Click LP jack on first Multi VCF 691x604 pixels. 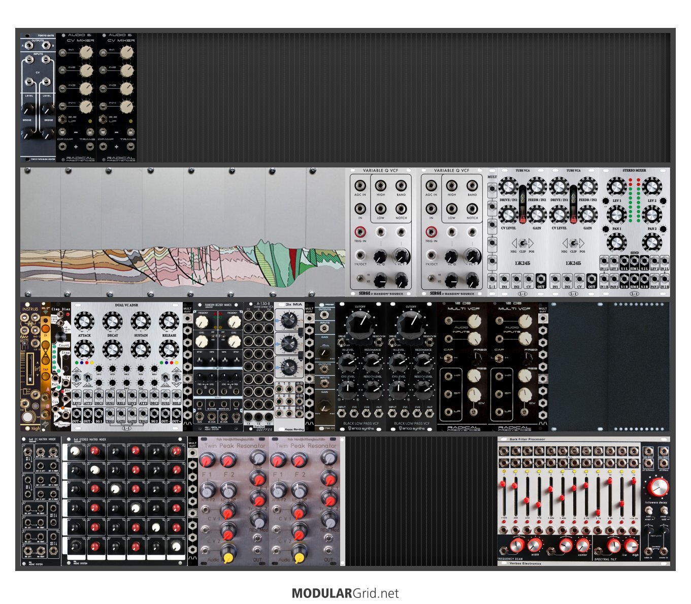(x=449, y=411)
